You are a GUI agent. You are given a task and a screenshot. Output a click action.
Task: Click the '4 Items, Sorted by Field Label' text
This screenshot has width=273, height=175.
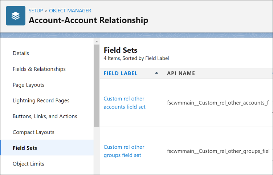point(136,58)
